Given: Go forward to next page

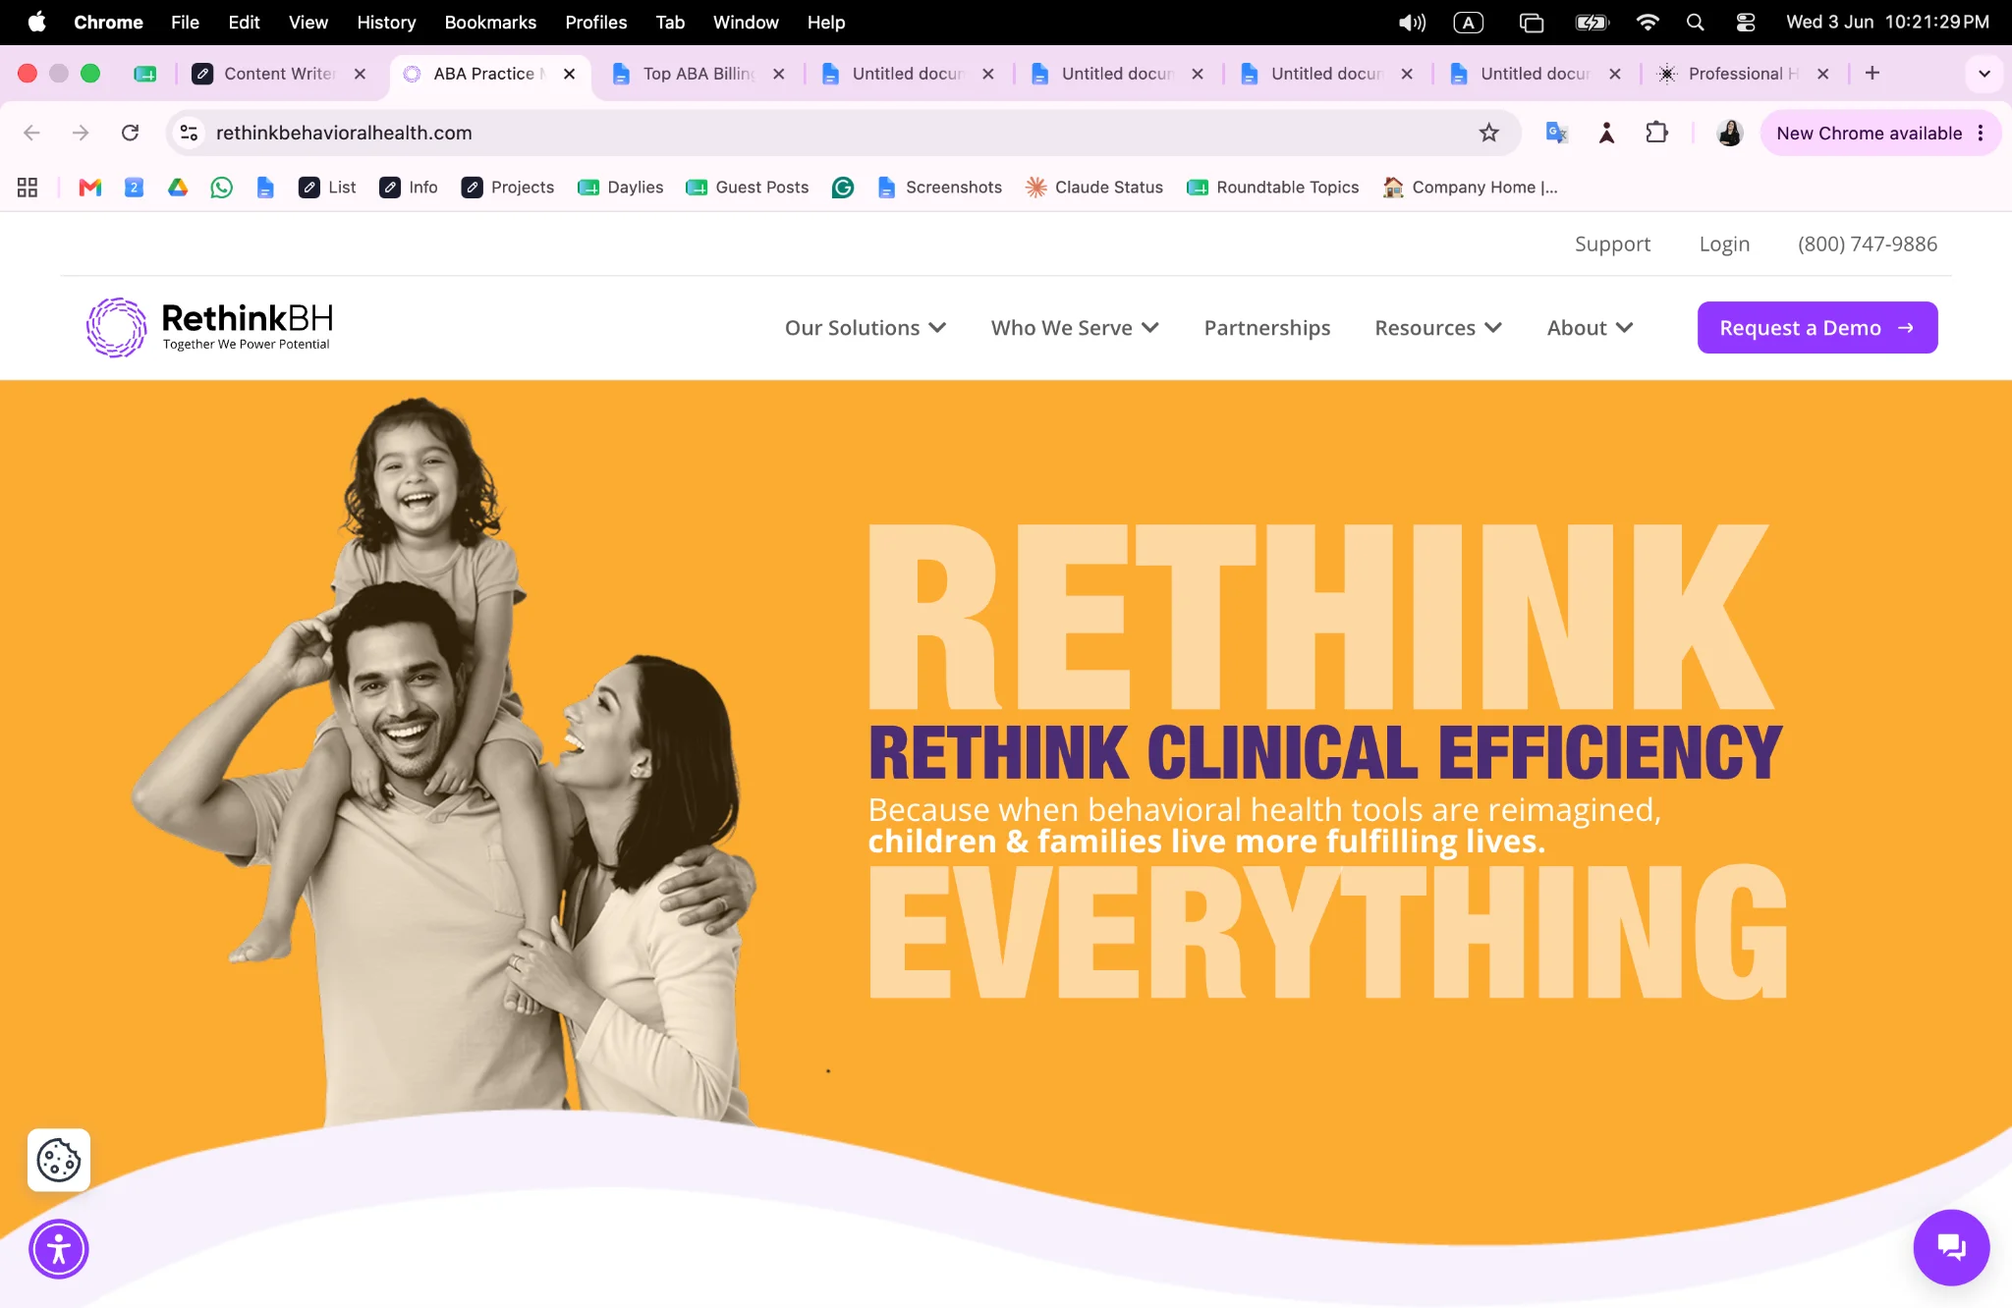Looking at the screenshot, I should click(x=81, y=133).
